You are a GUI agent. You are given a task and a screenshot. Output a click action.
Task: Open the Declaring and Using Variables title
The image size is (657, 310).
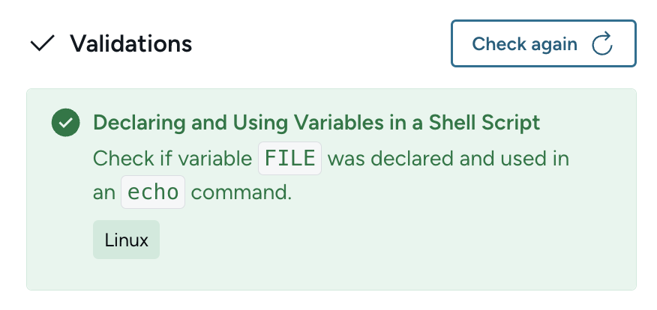coord(316,123)
